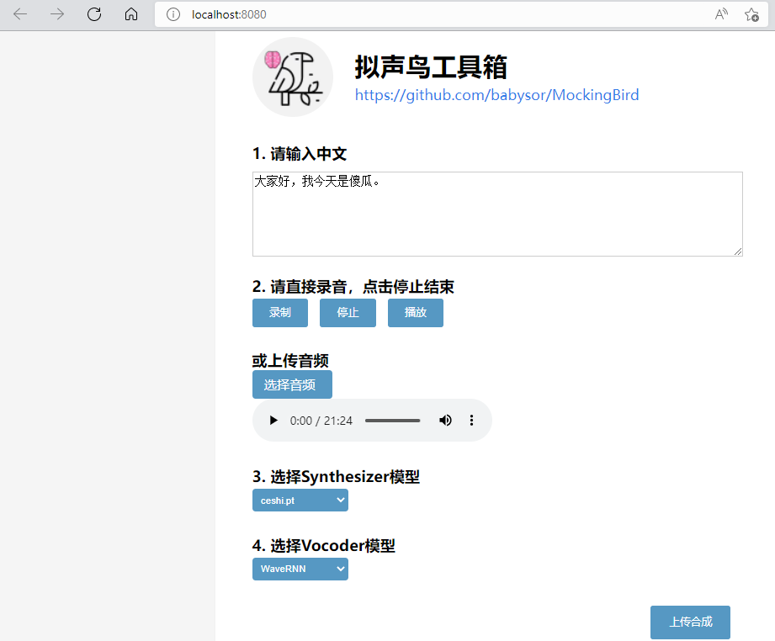Click the audio progress seek bar
The height and width of the screenshot is (641, 775).
[392, 421]
